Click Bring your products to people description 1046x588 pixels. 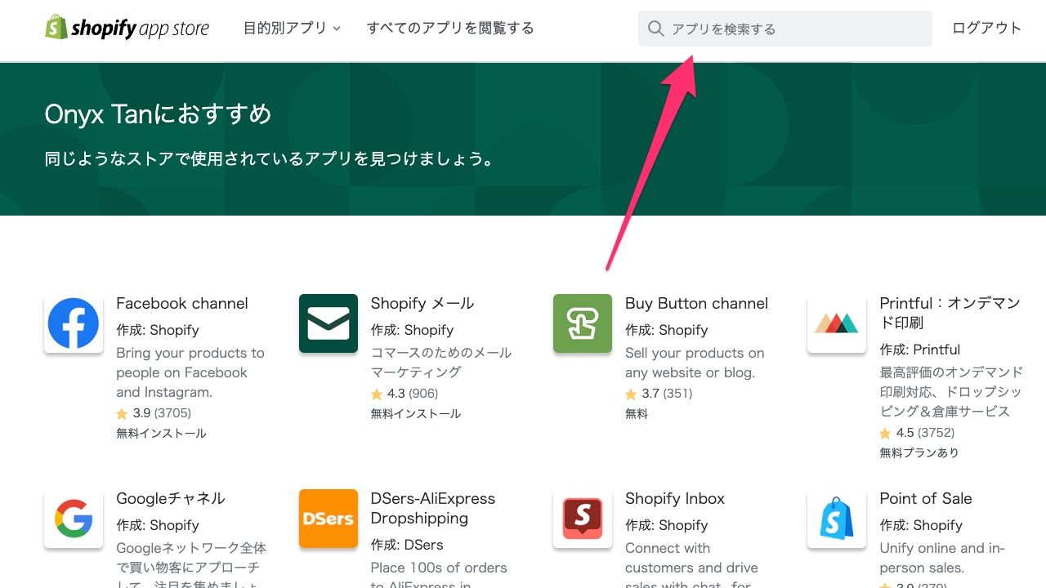pos(190,372)
